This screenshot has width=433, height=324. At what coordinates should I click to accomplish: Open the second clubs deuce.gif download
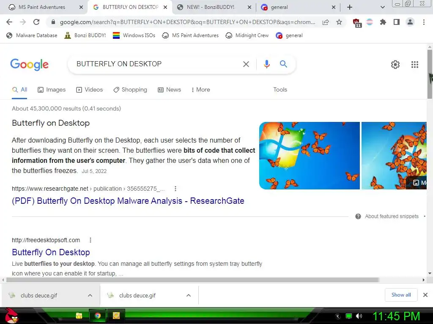137,296
